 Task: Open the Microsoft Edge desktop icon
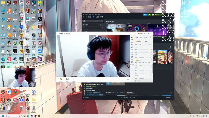tap(3, 60)
